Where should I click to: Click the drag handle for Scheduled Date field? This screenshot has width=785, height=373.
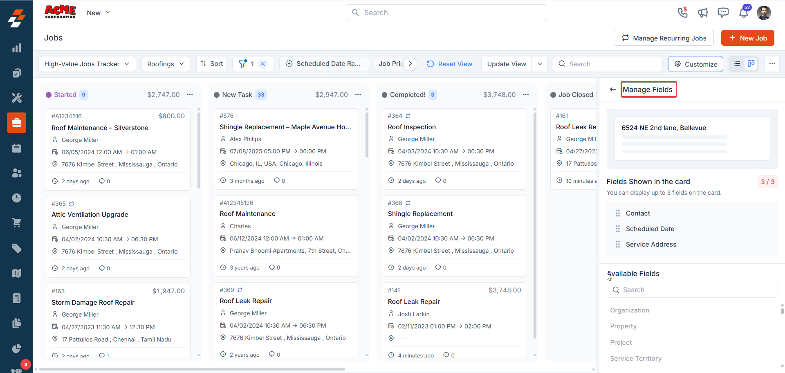click(x=618, y=229)
